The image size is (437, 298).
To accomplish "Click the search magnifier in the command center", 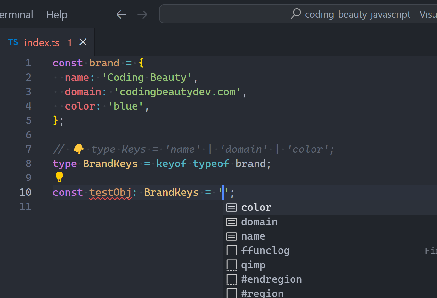I will (x=295, y=14).
